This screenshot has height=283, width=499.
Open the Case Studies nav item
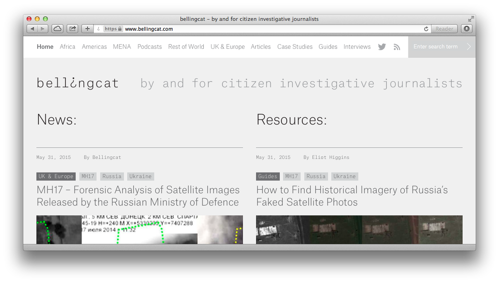coord(295,47)
